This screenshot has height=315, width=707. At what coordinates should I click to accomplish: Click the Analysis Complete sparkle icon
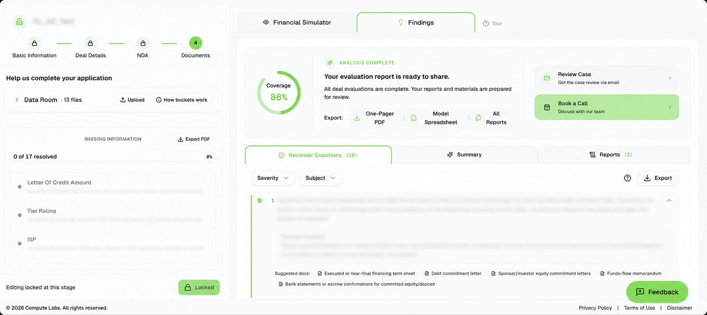click(330, 63)
